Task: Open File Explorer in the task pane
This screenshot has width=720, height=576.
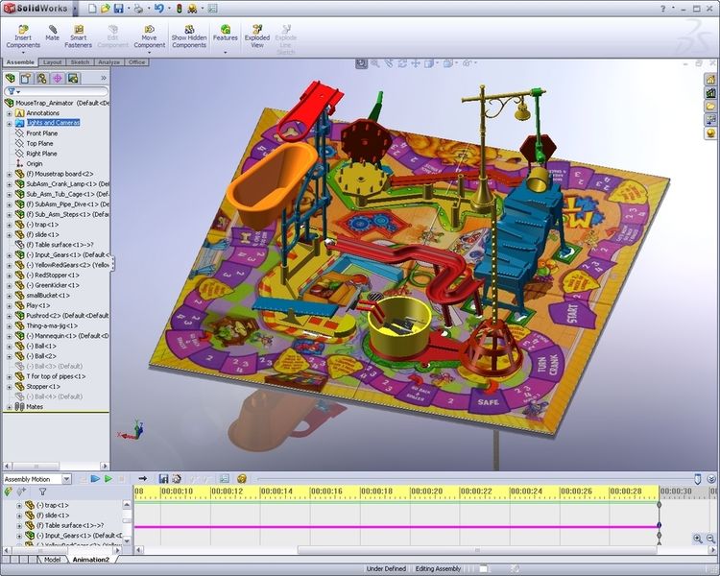Action: click(x=710, y=107)
